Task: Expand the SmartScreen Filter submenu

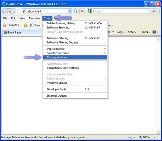Action: 75,53
